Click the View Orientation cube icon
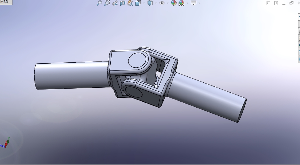 pyautogui.click(x=138, y=3)
